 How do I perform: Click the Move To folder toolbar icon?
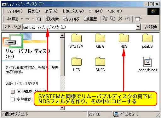(x=105, y=19)
